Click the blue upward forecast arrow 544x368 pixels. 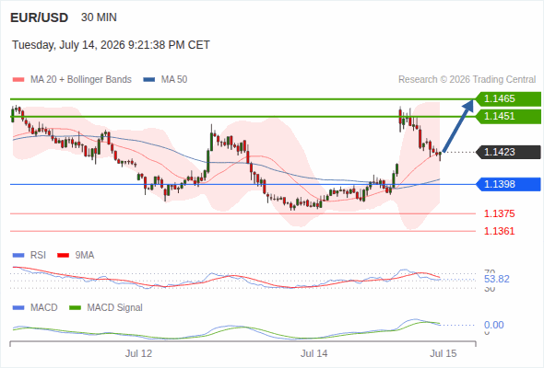pos(458,126)
